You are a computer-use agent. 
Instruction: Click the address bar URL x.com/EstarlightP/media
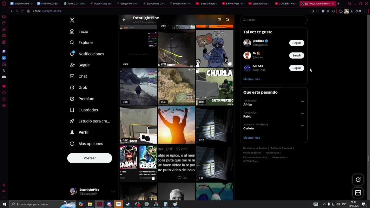pyautogui.click(x=47, y=11)
